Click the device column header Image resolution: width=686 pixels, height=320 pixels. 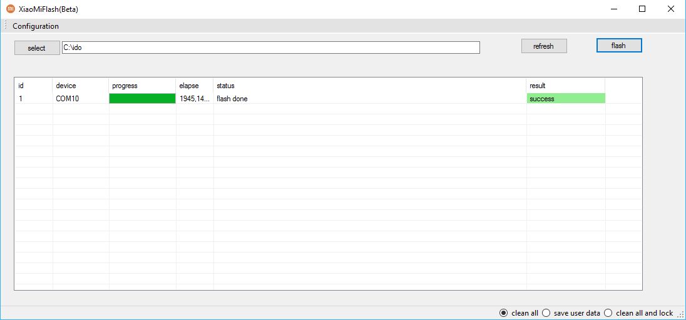tap(81, 86)
